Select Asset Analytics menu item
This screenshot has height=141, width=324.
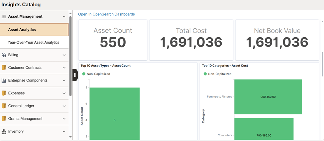(34, 30)
